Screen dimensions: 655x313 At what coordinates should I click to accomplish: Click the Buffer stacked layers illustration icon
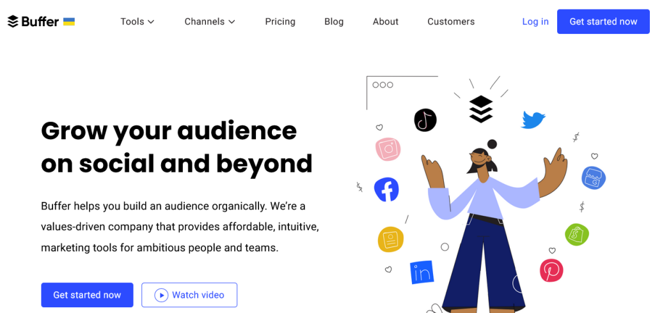point(481,109)
